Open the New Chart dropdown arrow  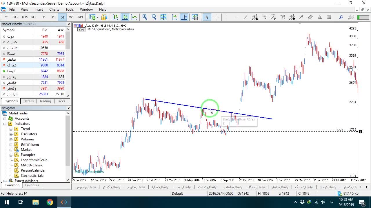coord(97,17)
